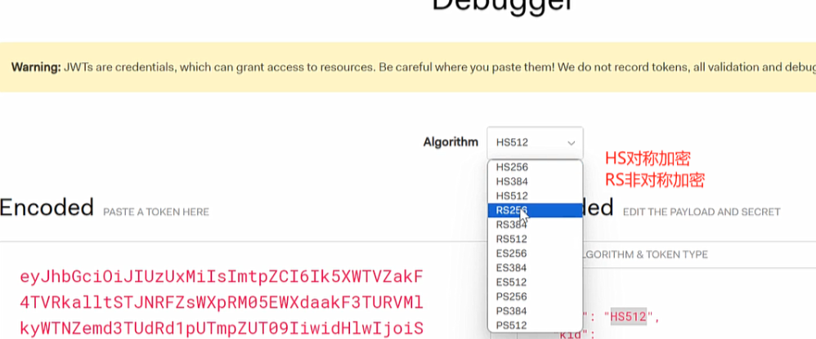This screenshot has width=816, height=339.
Task: Click the Encoded section heading
Action: pos(47,208)
